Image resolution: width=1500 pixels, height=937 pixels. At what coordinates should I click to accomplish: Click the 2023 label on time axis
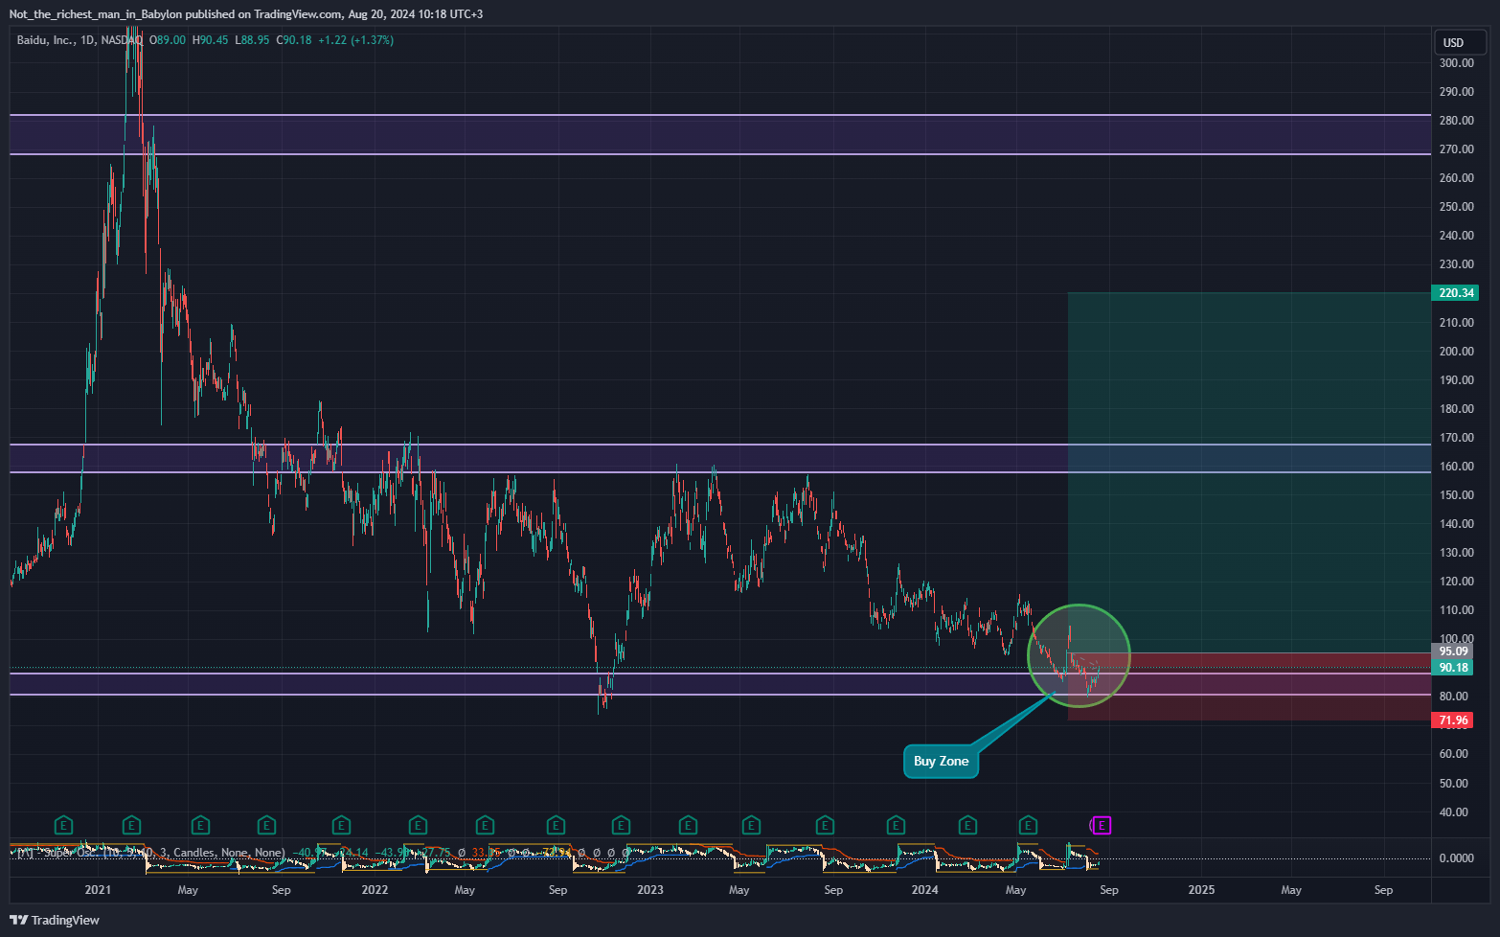[x=650, y=890]
